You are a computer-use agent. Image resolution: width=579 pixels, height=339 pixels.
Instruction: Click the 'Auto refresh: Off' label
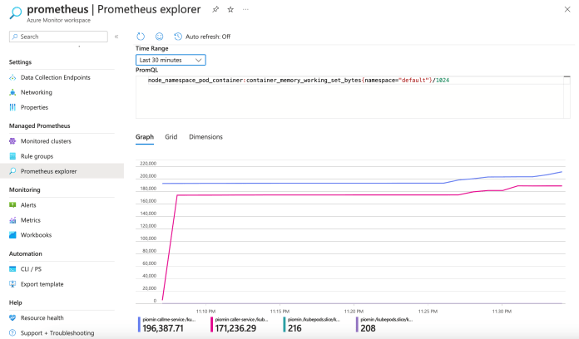pyautogui.click(x=208, y=37)
